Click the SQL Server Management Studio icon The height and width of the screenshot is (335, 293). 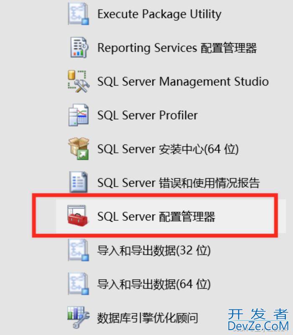pyautogui.click(x=78, y=81)
